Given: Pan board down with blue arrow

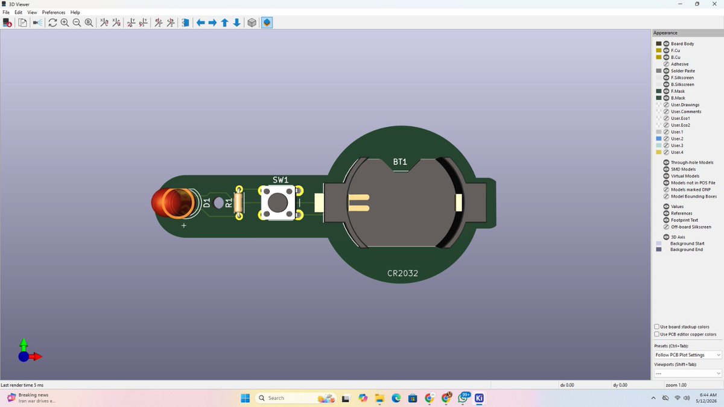Looking at the screenshot, I should coord(237,22).
